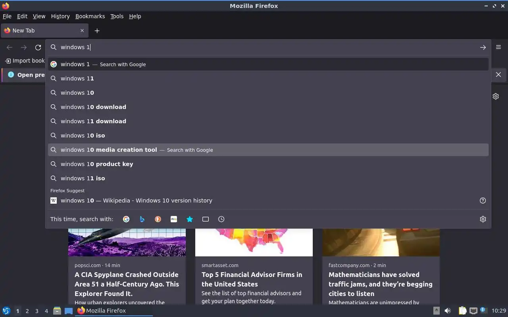
Task: Switch to workspace 3
Action: pos(37,311)
